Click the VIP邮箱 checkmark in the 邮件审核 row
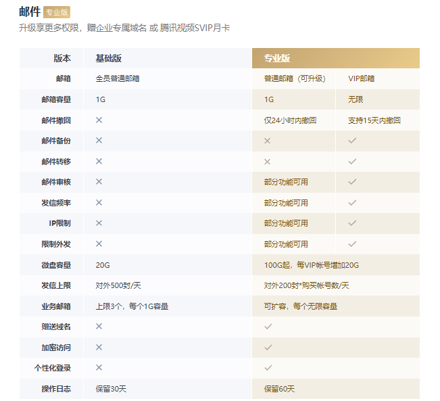 point(351,182)
